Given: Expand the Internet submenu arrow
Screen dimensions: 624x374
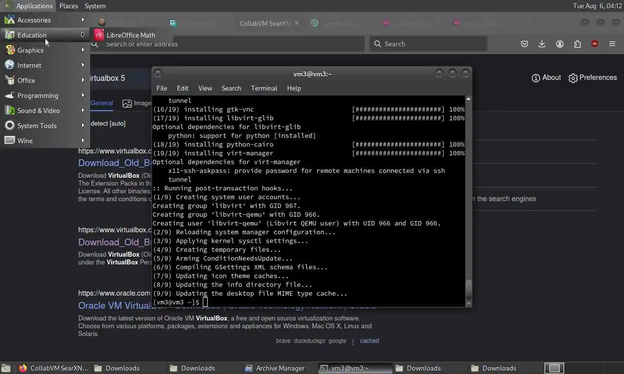Looking at the screenshot, I should (83, 65).
